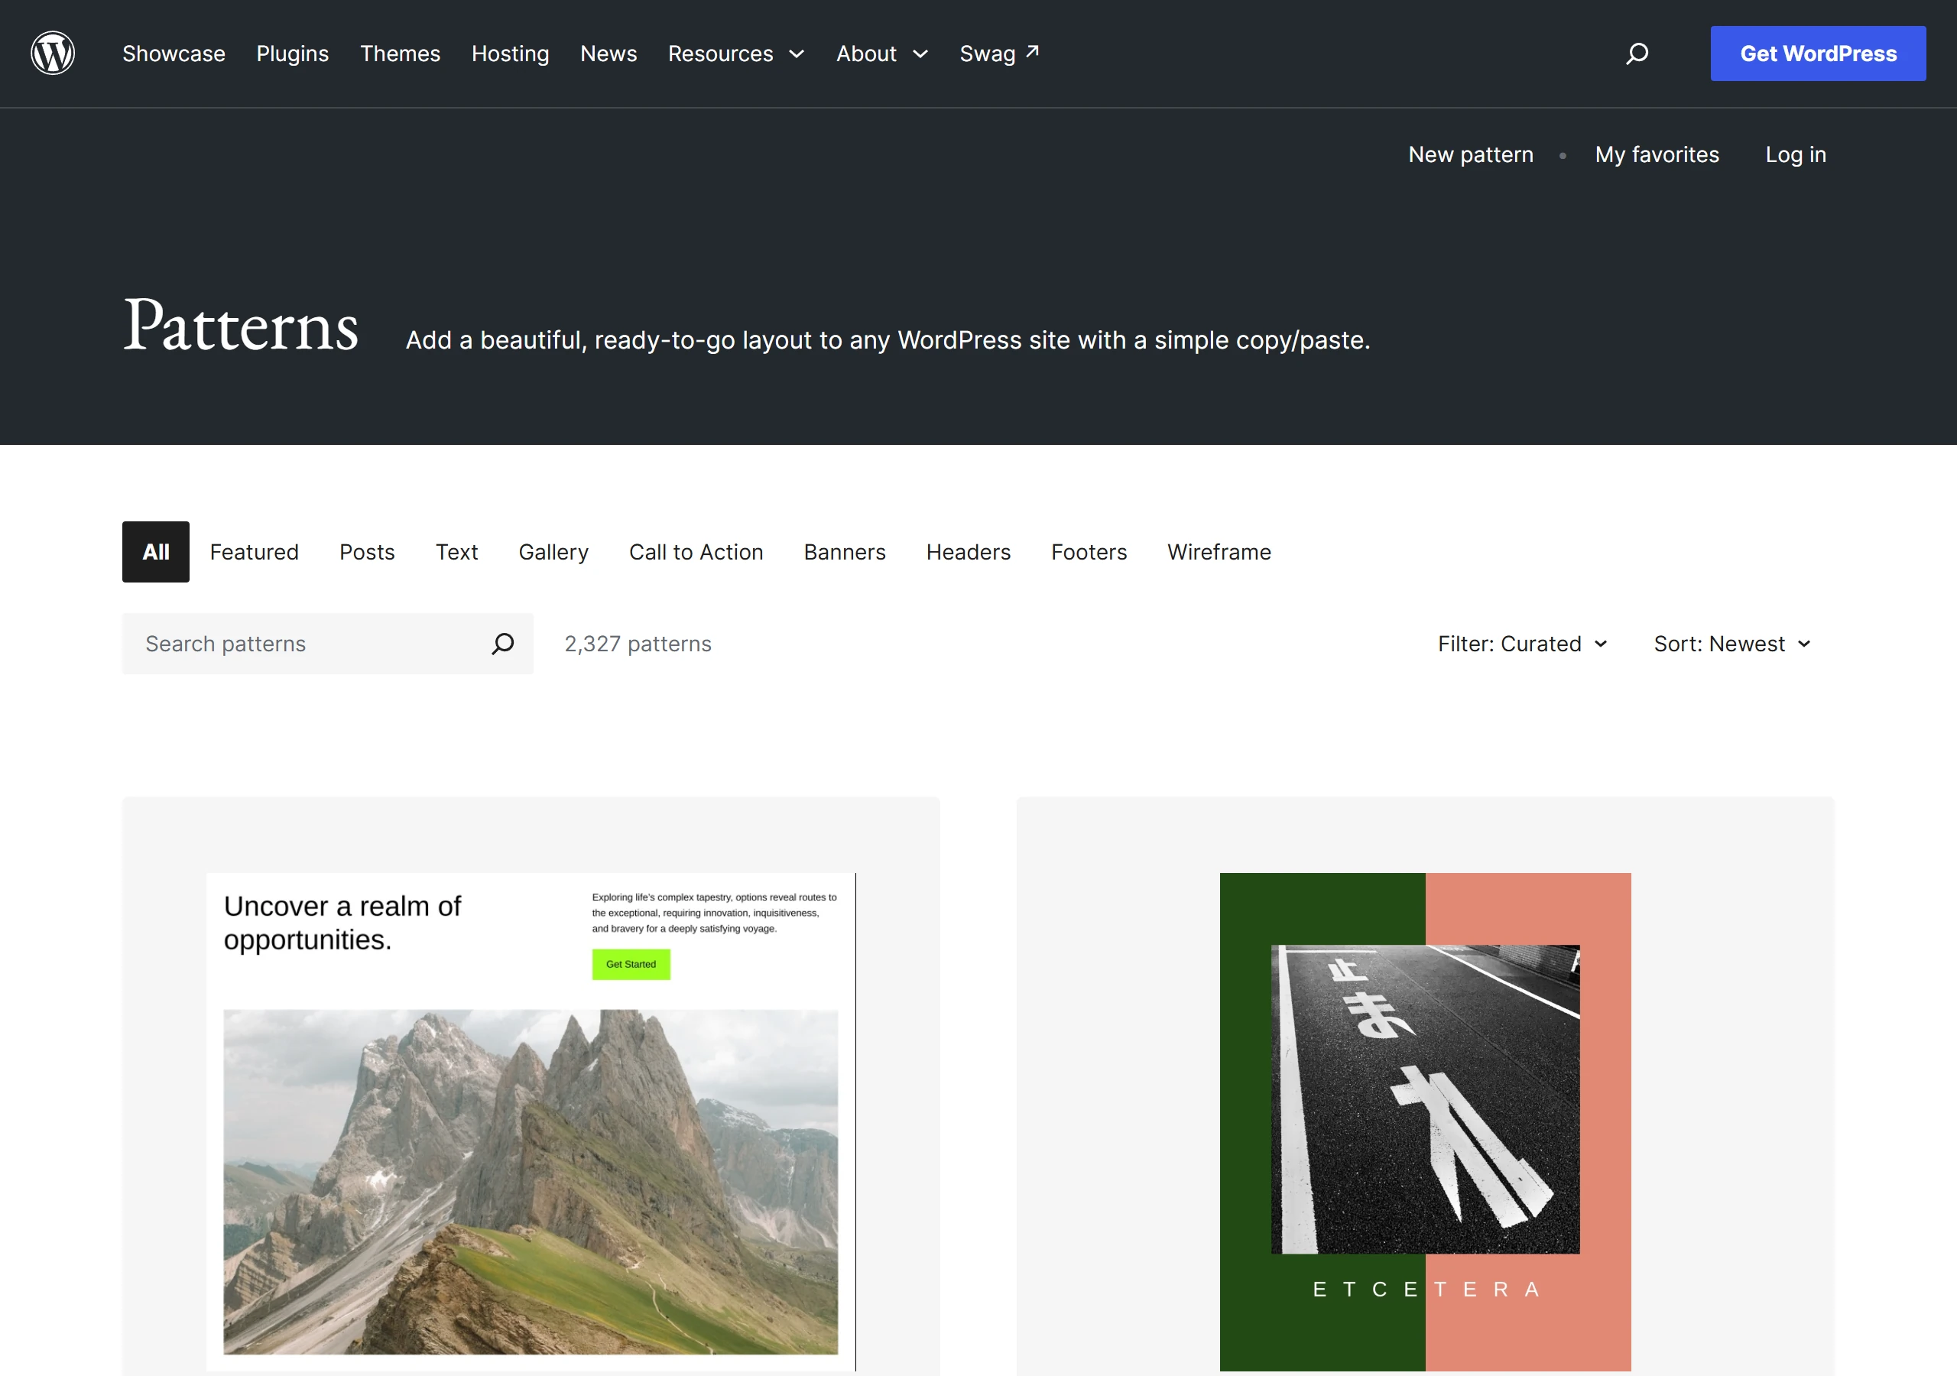This screenshot has height=1376, width=1957.
Task: Expand the About dropdown menu
Action: [x=882, y=54]
